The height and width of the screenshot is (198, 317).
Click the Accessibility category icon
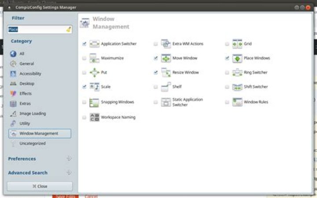13,74
